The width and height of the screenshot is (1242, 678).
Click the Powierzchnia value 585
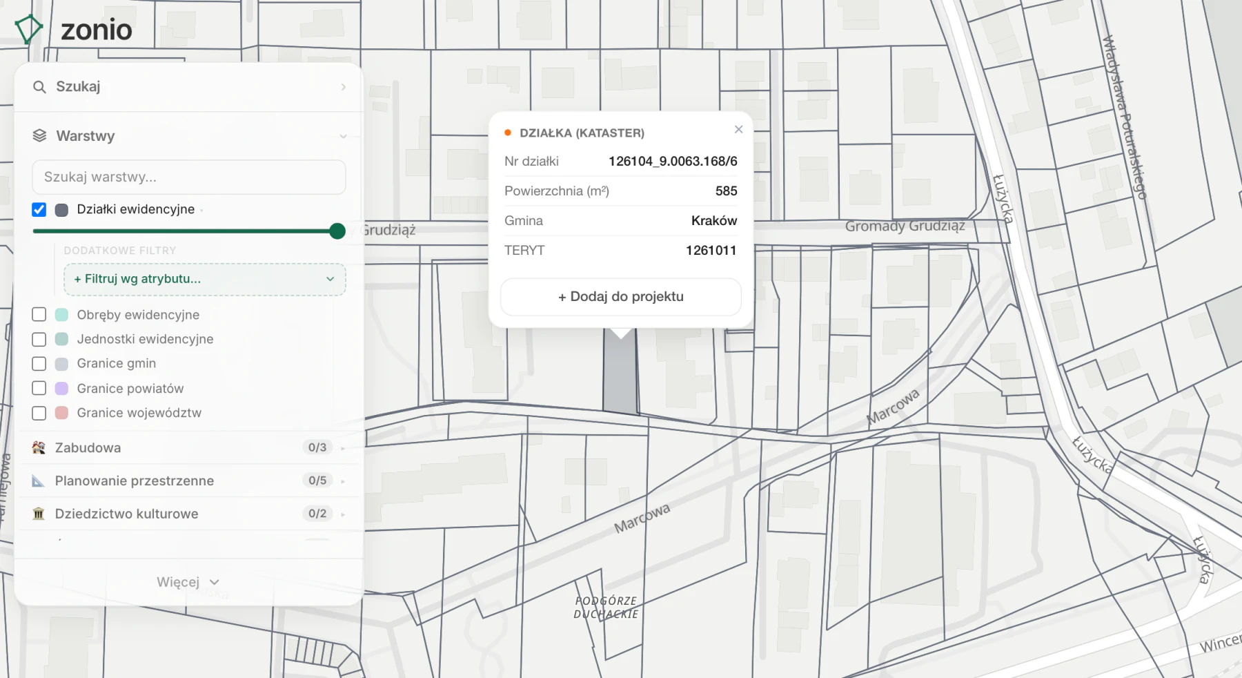click(x=726, y=191)
